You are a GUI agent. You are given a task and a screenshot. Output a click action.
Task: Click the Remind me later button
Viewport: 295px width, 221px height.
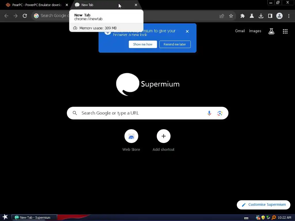[175, 44]
